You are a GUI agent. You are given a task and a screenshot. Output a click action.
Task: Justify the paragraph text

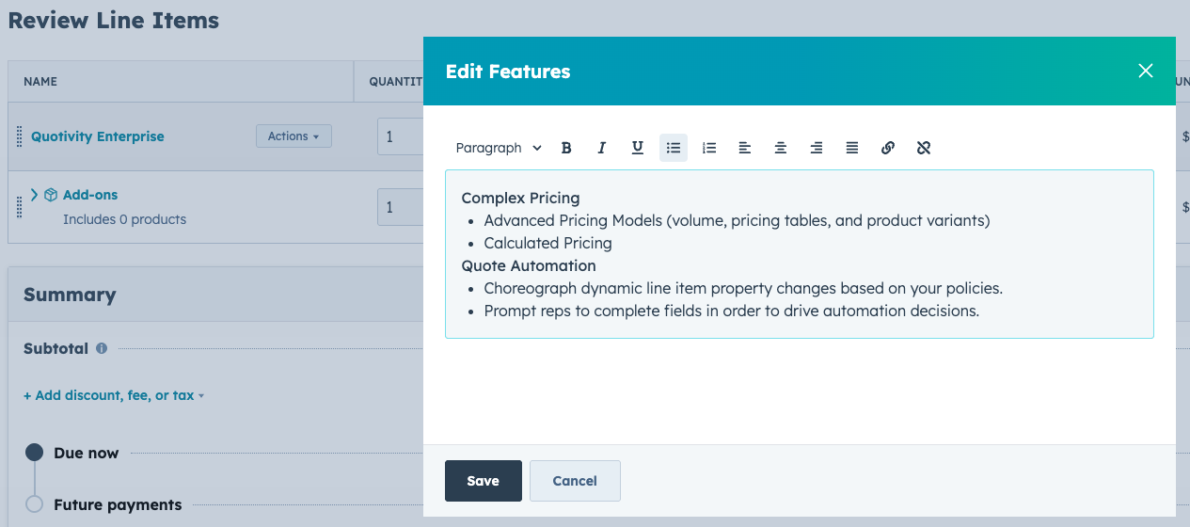coord(852,148)
